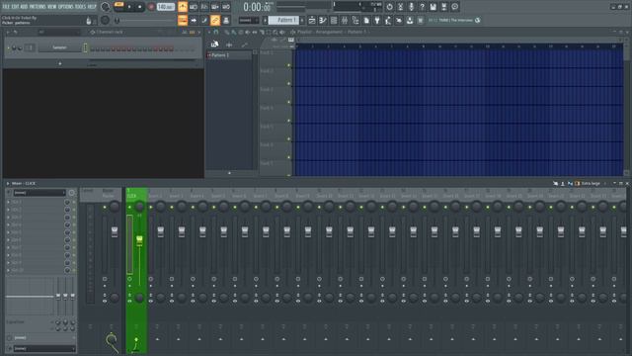Expand the Slot 2 effect arrow

coord(8,210)
